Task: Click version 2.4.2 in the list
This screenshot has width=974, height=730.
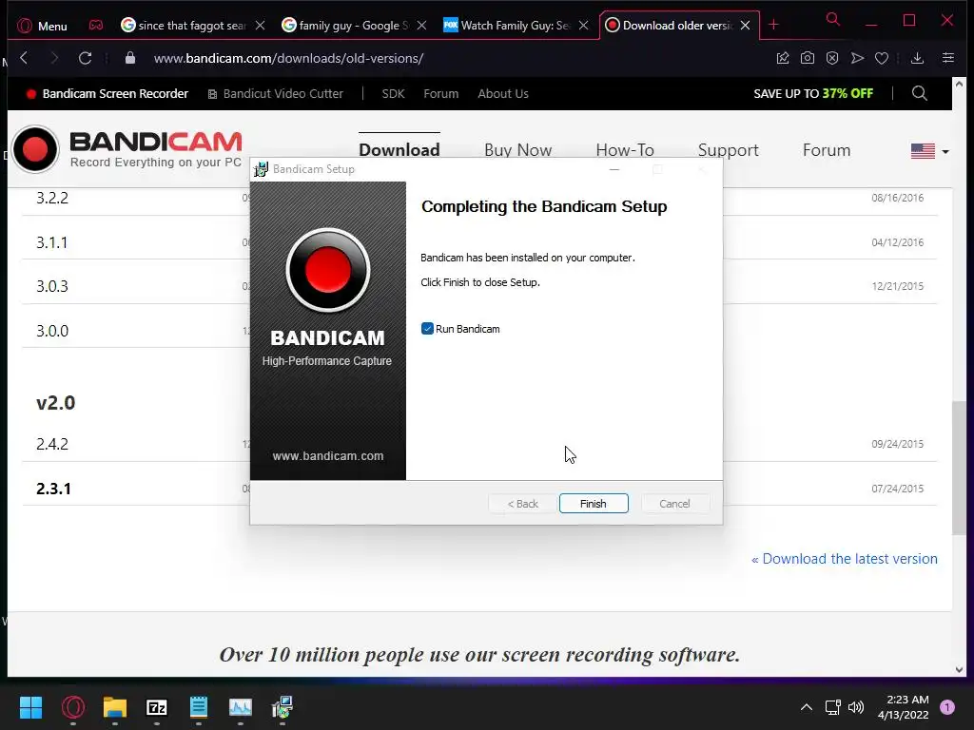Action: [52, 445]
